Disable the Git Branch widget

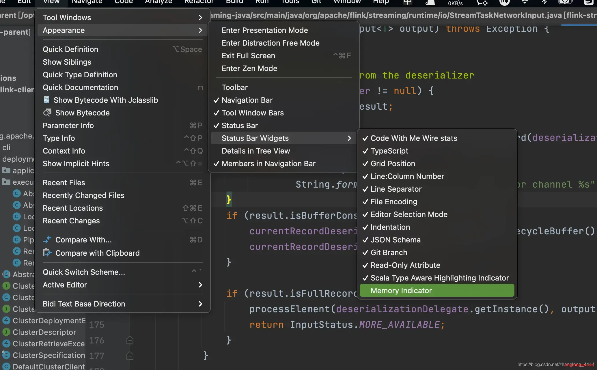(389, 253)
